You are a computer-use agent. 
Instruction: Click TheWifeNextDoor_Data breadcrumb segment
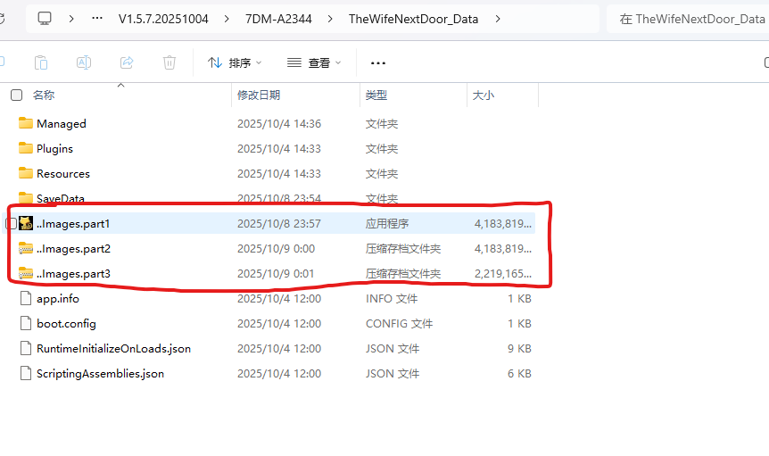(413, 19)
